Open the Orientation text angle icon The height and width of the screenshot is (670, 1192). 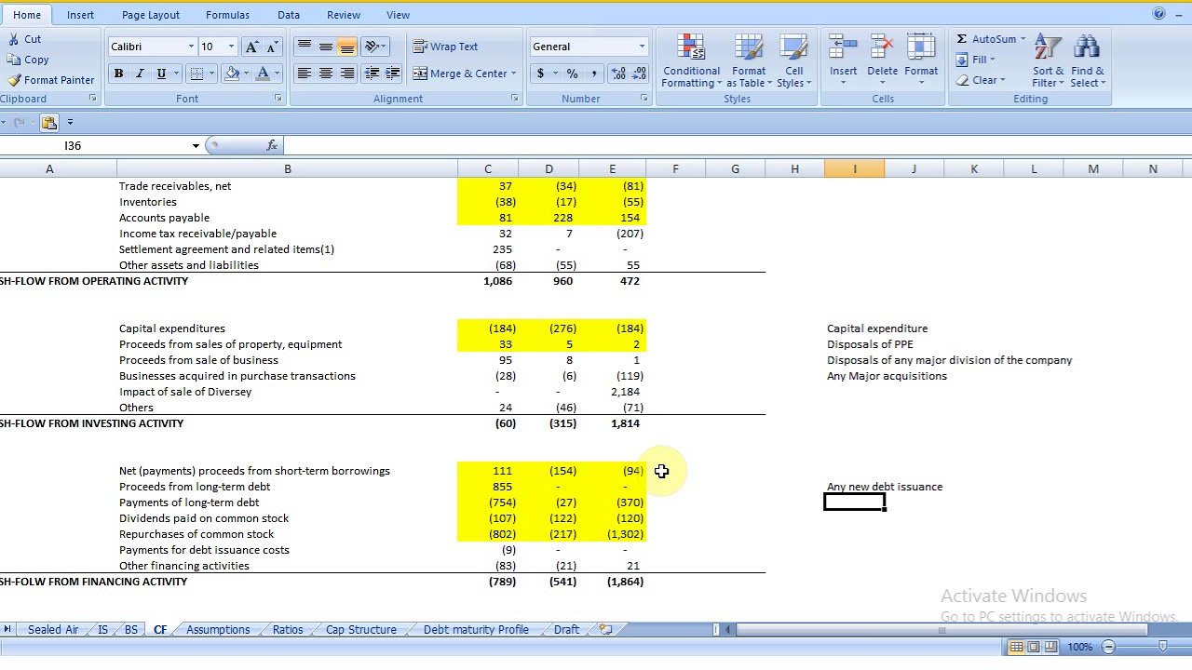[372, 47]
